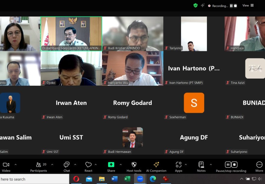Expand the Chat options chevron
265x184 pixels.
[x=75, y=164]
